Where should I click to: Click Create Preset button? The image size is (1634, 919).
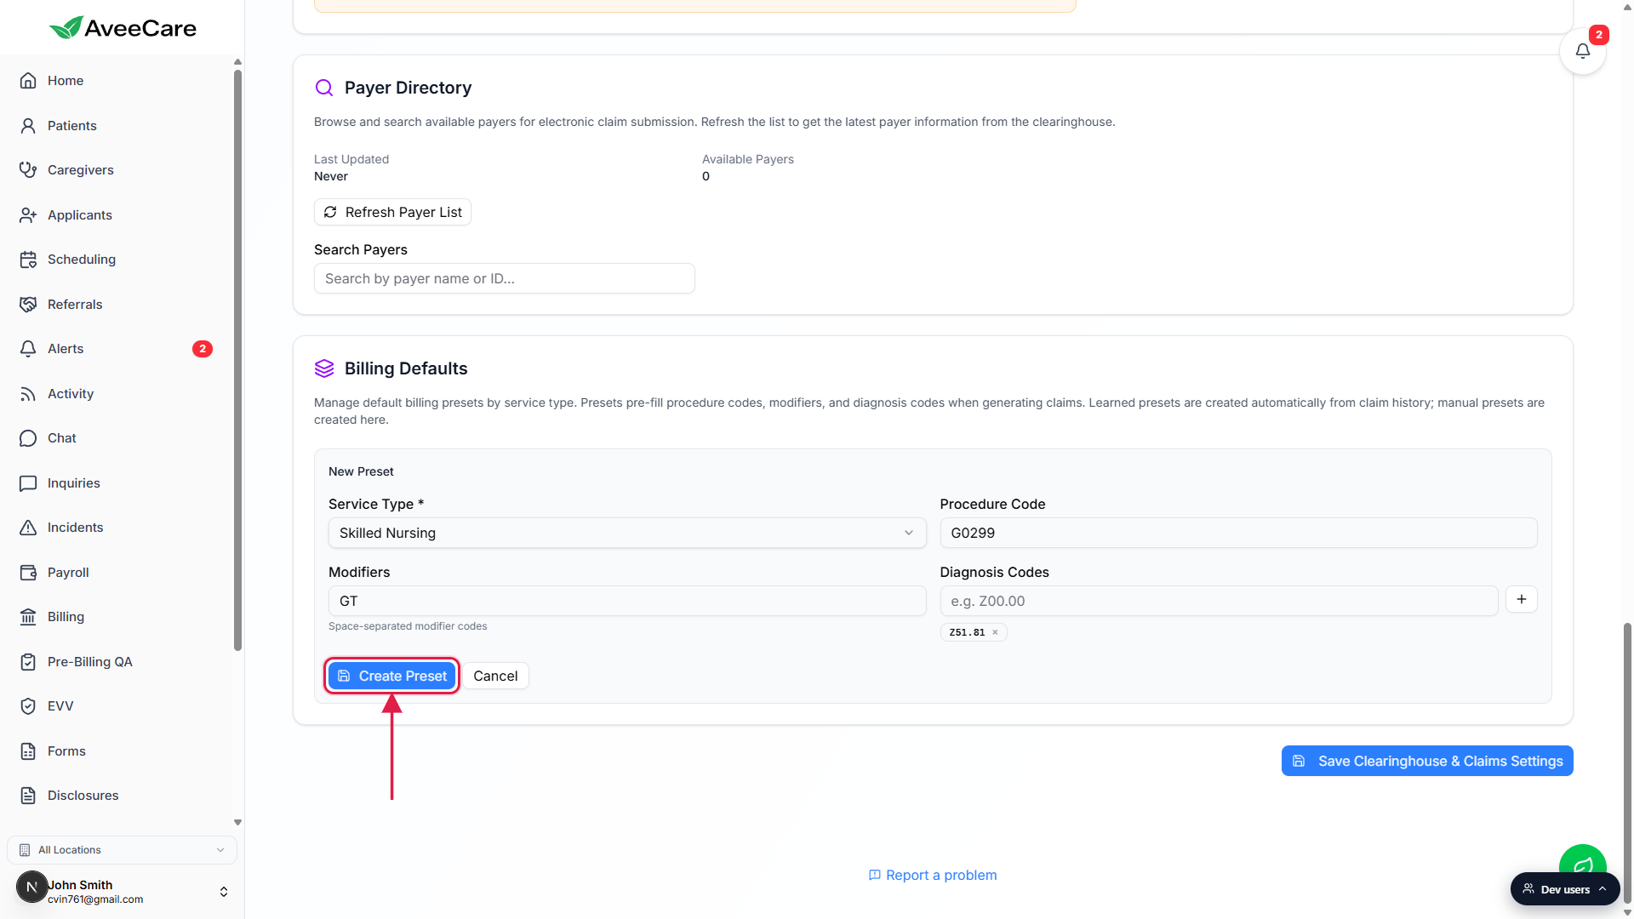391,676
